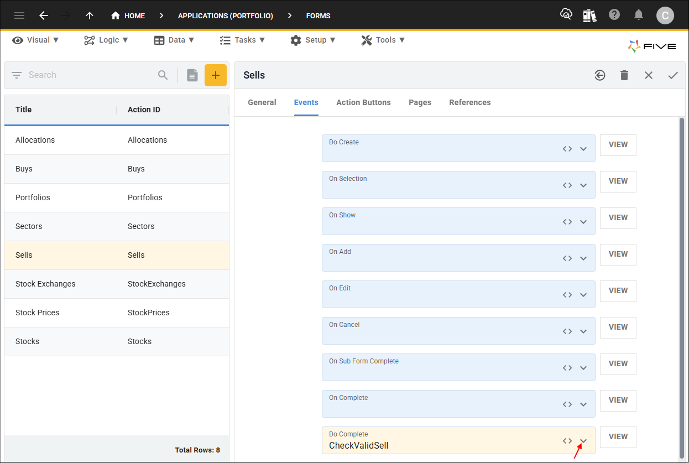Open the notifications bell

pyautogui.click(x=639, y=15)
